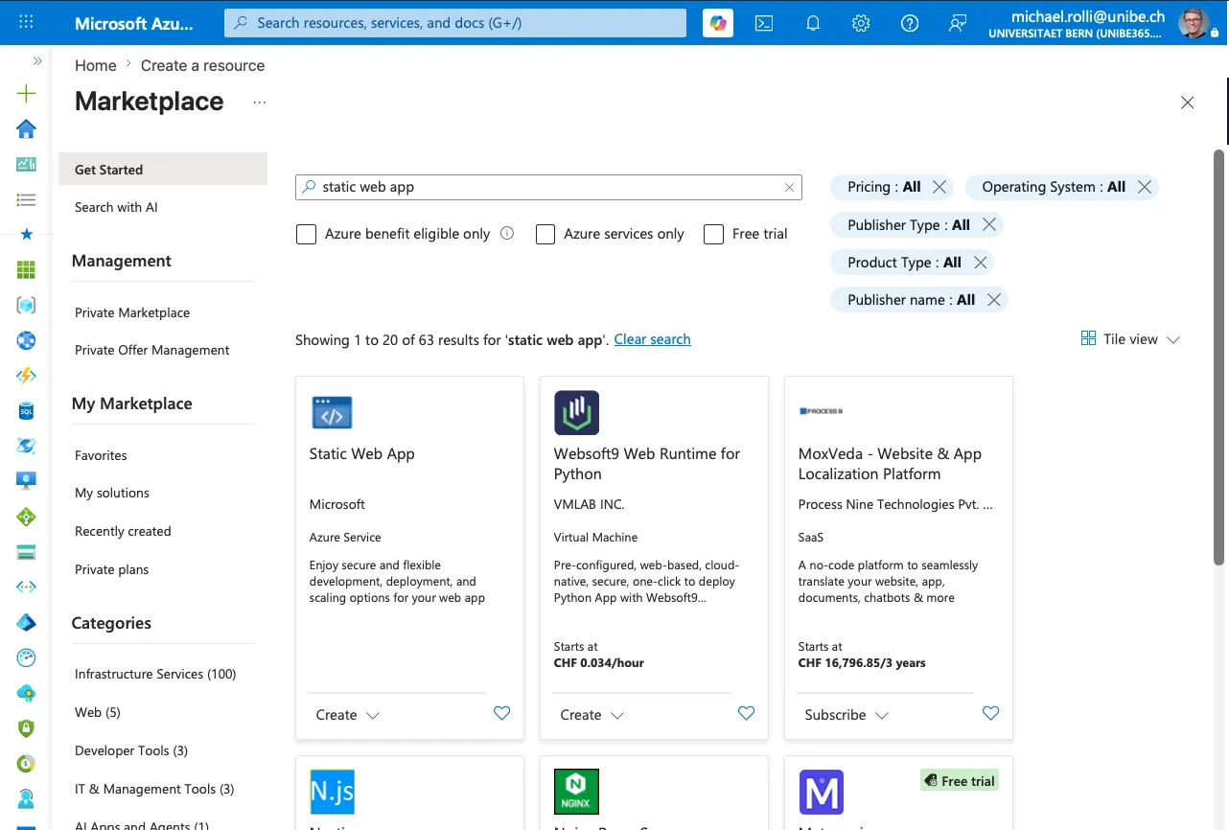1229x830 pixels.
Task: Launch Copilot from the top bar
Action: tap(717, 23)
